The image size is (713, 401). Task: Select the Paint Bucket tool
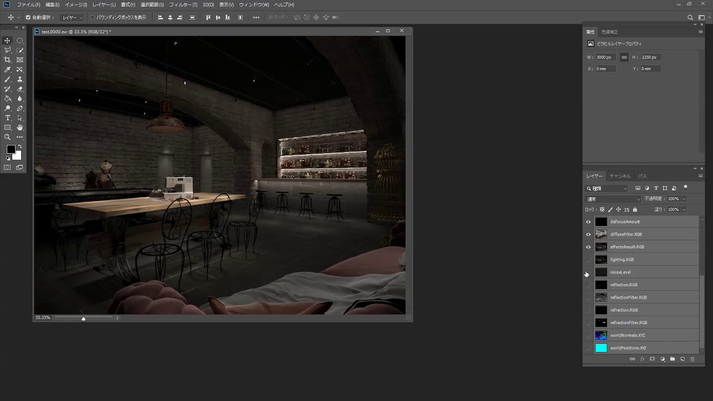tap(8, 99)
